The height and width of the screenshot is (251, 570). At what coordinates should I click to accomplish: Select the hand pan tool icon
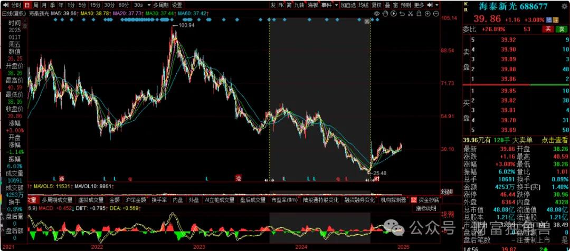pyautogui.click(x=385, y=13)
